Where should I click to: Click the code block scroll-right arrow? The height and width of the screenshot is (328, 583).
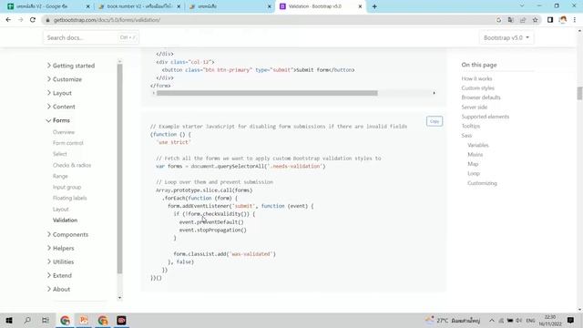[434, 93]
